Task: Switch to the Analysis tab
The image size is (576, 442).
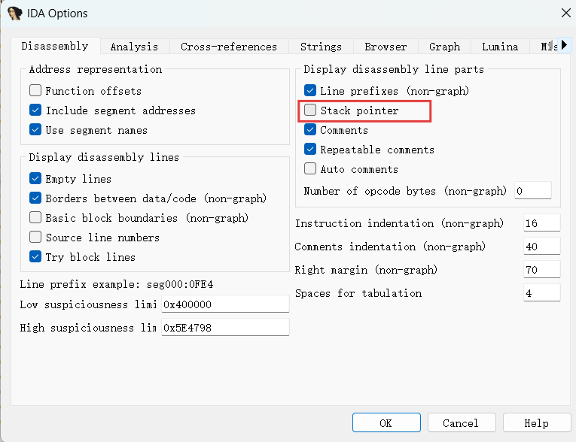Action: coord(134,47)
